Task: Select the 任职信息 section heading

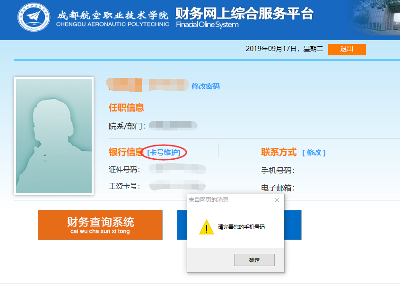Action: (x=126, y=107)
